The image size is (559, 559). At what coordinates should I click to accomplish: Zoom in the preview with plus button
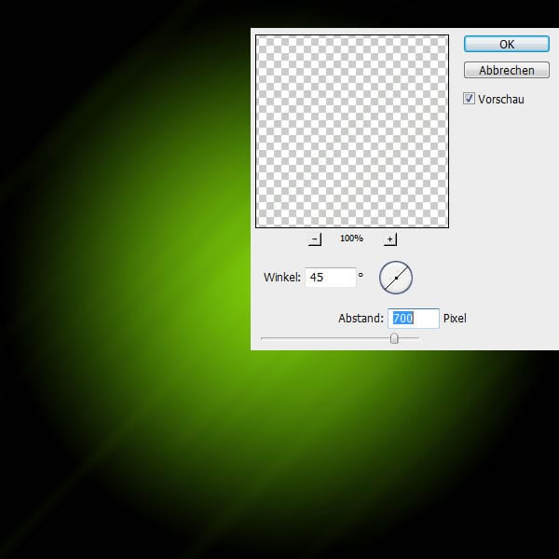tap(390, 239)
